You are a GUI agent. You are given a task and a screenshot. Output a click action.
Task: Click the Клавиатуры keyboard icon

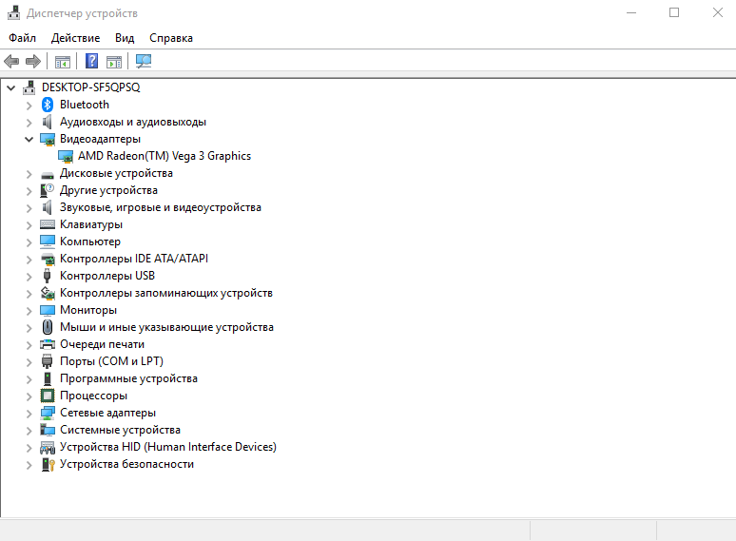[48, 224]
